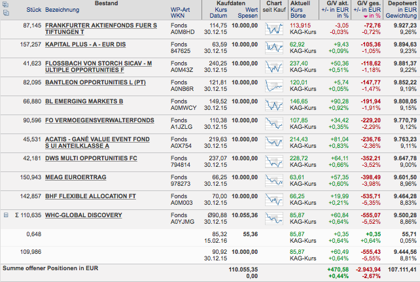Click sub-position quantity '0,648'
420x282 pixels.
pyautogui.click(x=34, y=234)
